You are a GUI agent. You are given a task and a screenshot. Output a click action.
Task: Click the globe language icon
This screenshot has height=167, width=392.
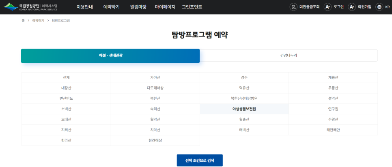379,7
